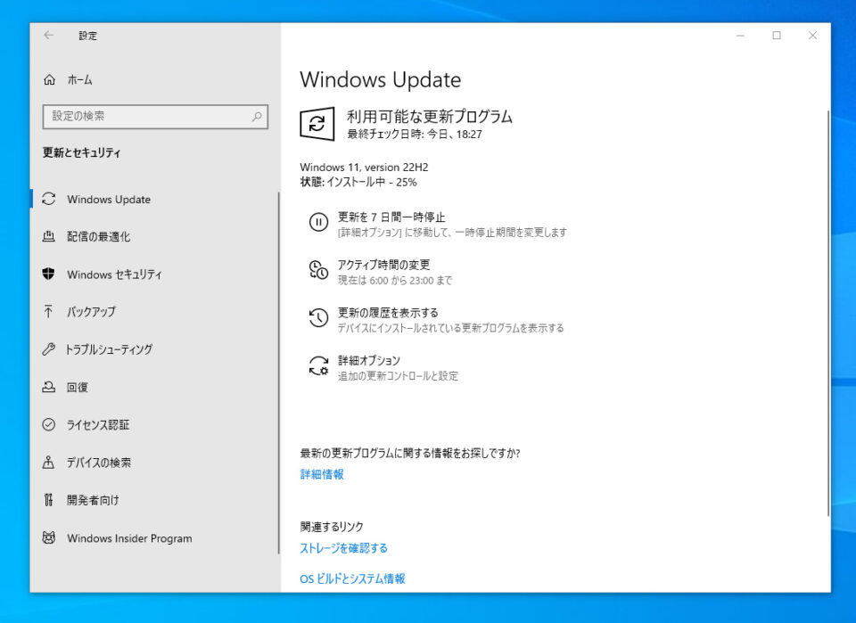The width and height of the screenshot is (856, 623).
Task: Click the 関連するリンク heading
Action: point(332,527)
